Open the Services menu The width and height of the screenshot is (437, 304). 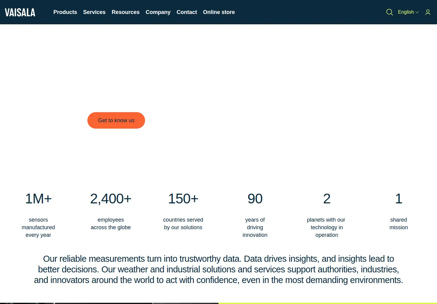(x=94, y=12)
